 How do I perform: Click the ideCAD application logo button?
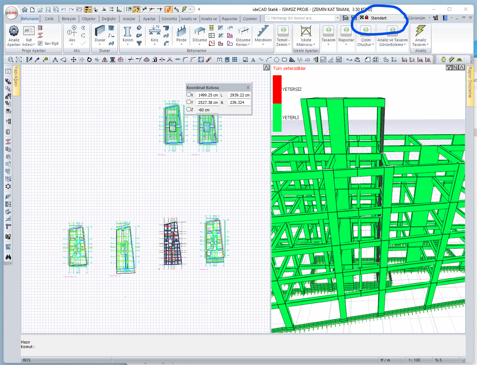(x=11, y=13)
